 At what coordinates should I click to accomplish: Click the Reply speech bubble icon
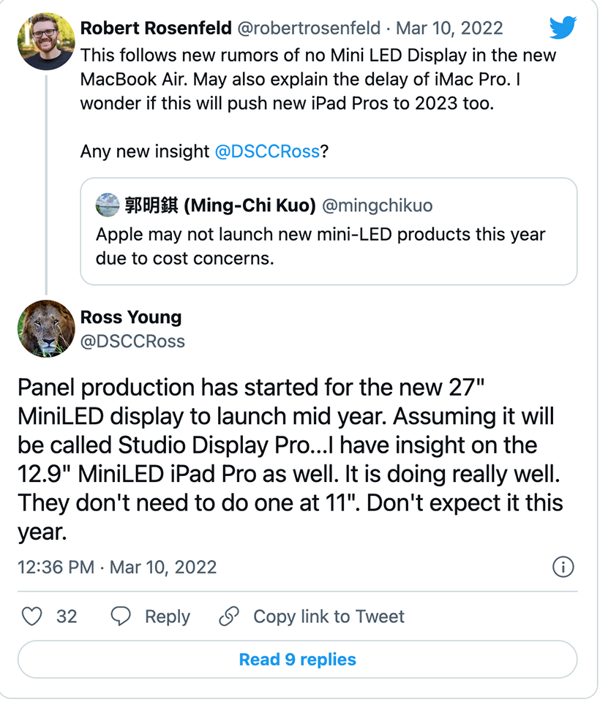[120, 616]
